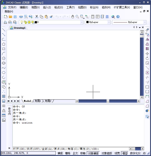Pick the Mirror tool icon
Image resolution: width=151 pixels, height=156 pixels.
tap(147, 39)
